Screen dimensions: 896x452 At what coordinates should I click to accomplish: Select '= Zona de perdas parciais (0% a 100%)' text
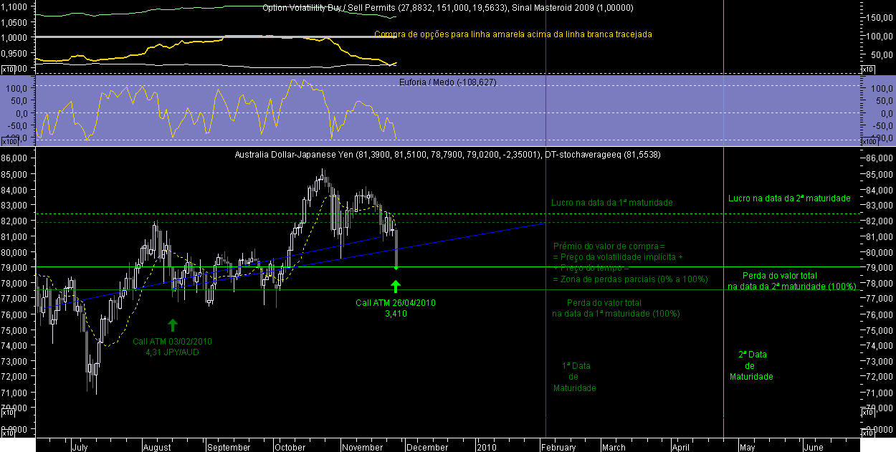point(631,279)
